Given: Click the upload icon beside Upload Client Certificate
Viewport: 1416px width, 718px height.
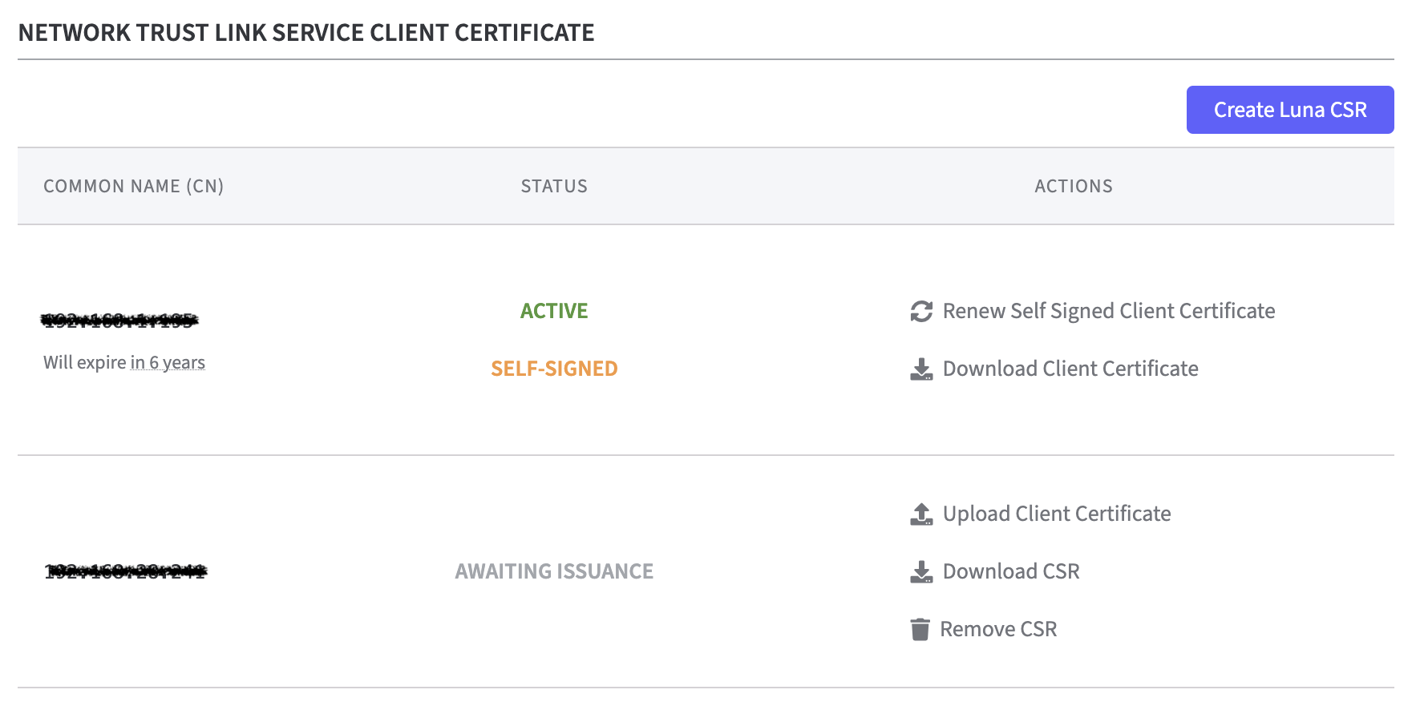Looking at the screenshot, I should pos(921,514).
